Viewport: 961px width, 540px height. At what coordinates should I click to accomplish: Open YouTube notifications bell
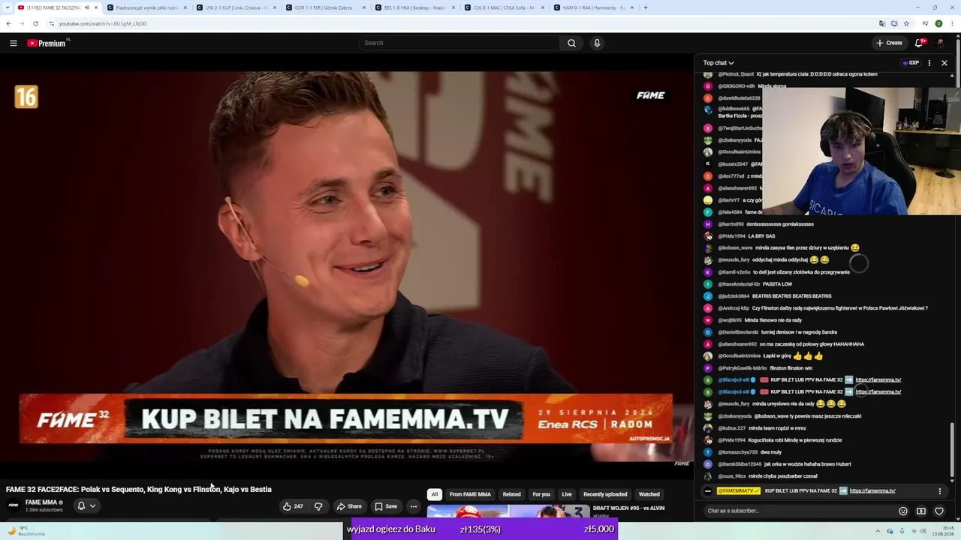pyautogui.click(x=919, y=43)
